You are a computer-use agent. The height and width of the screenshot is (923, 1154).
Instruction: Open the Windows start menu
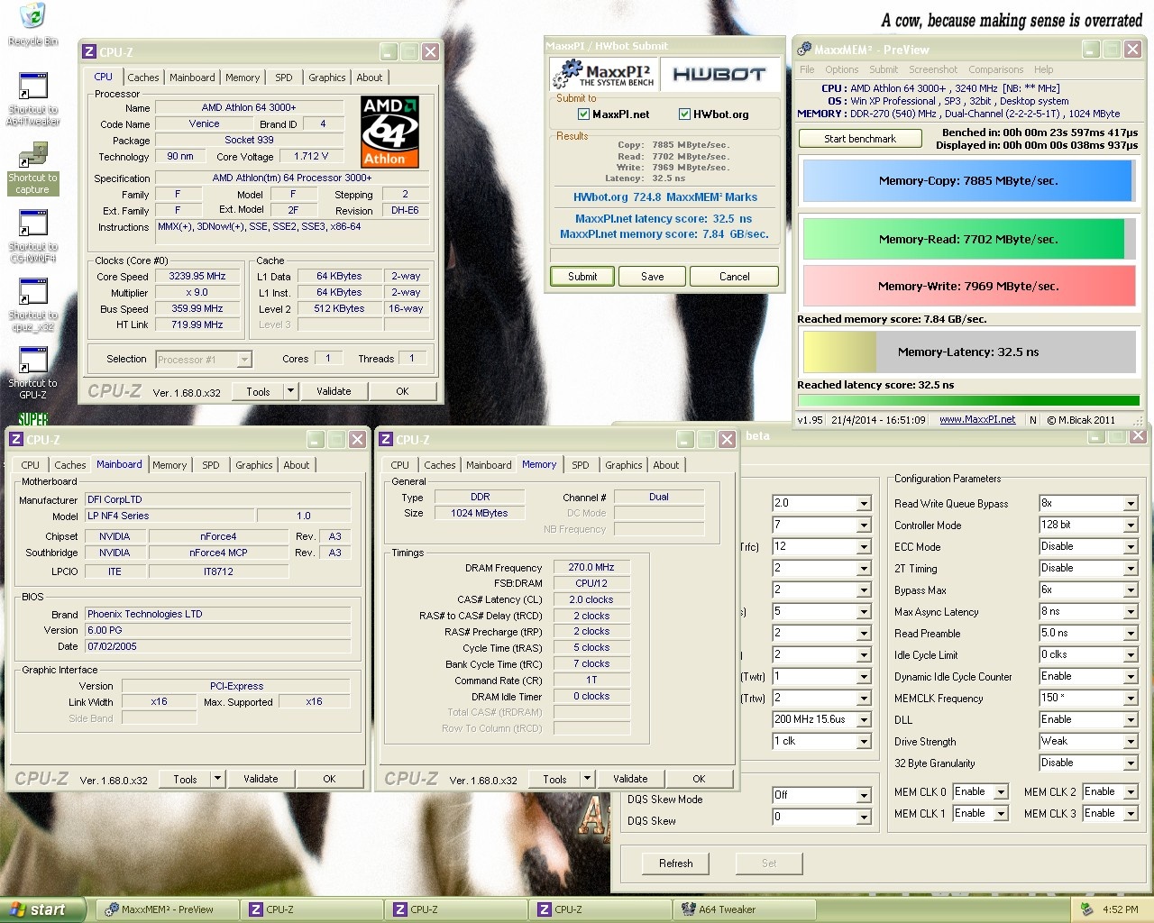[x=43, y=909]
